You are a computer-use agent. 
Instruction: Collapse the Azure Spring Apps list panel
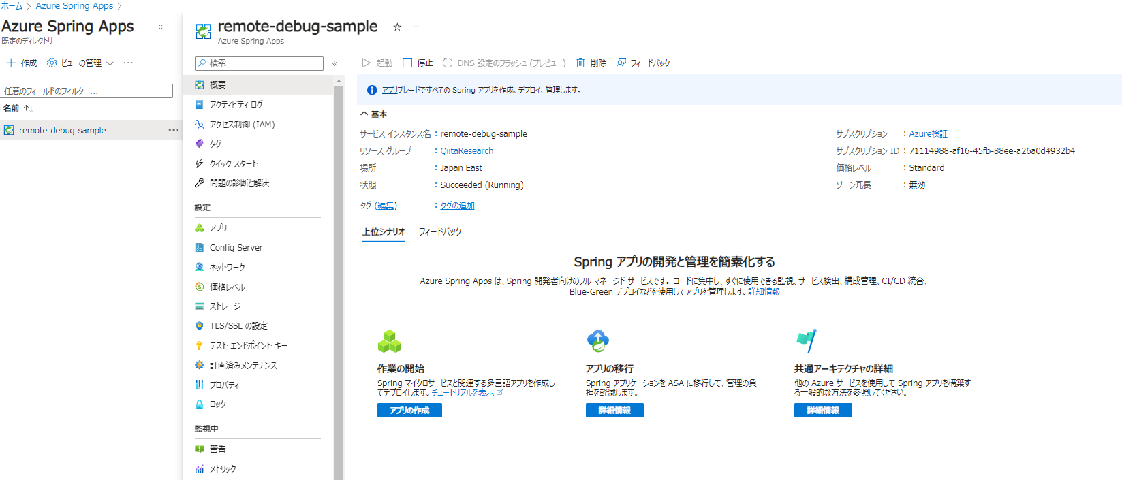click(x=161, y=27)
